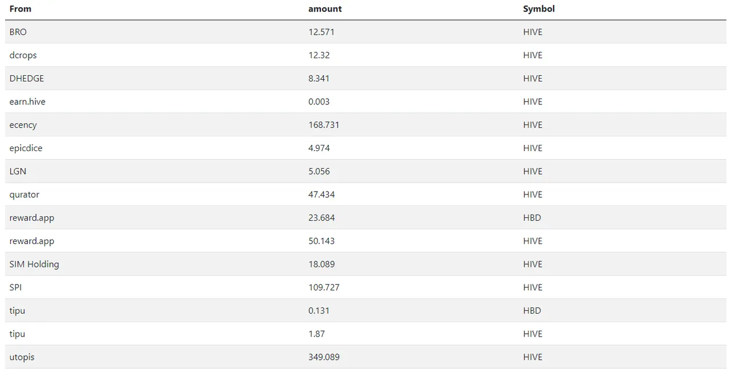Click the reward.app HIVE amount 50.143
The height and width of the screenshot is (373, 731).
coord(322,241)
